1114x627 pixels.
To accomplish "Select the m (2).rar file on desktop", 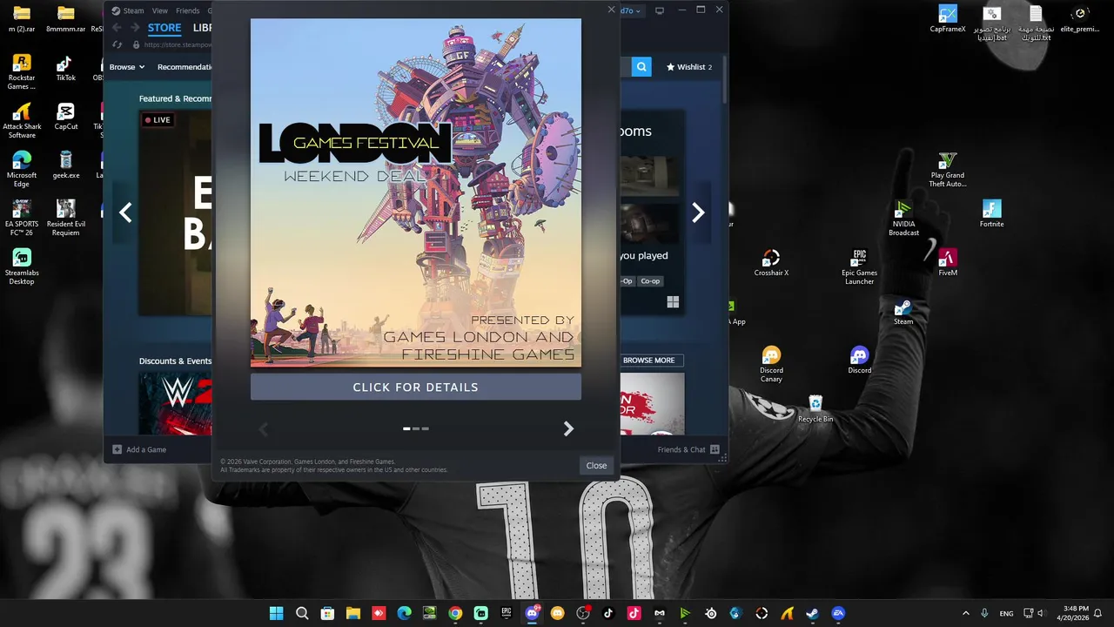I will coord(22,19).
